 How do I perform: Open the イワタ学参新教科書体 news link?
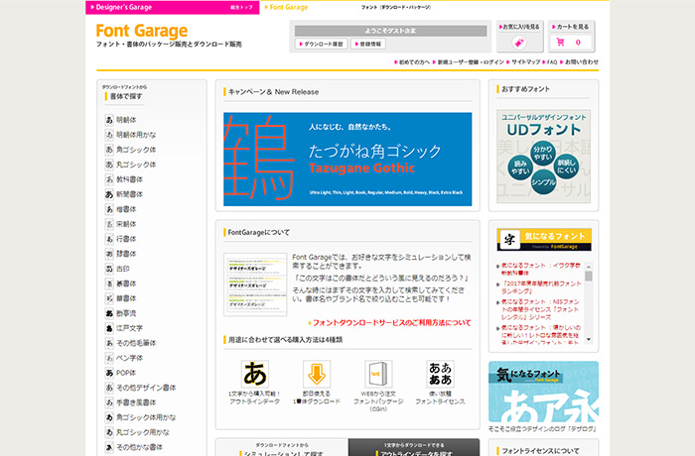click(x=540, y=270)
